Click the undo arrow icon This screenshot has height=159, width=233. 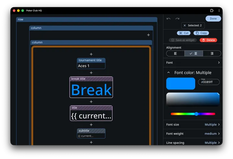pyautogui.click(x=168, y=18)
